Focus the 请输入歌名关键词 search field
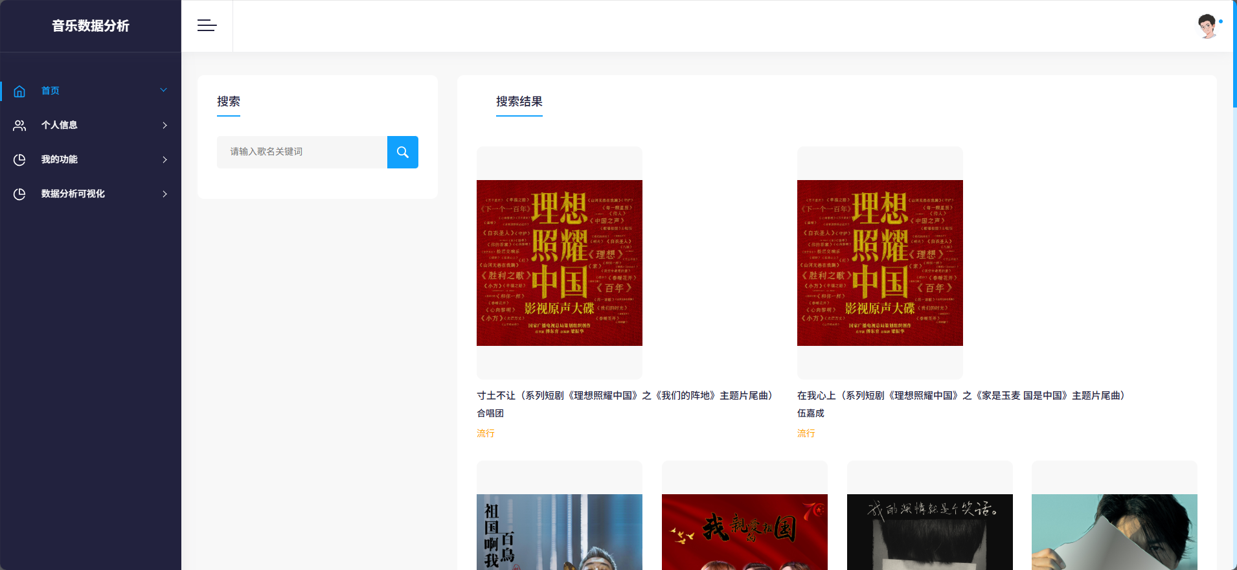The image size is (1237, 570). 302,152
